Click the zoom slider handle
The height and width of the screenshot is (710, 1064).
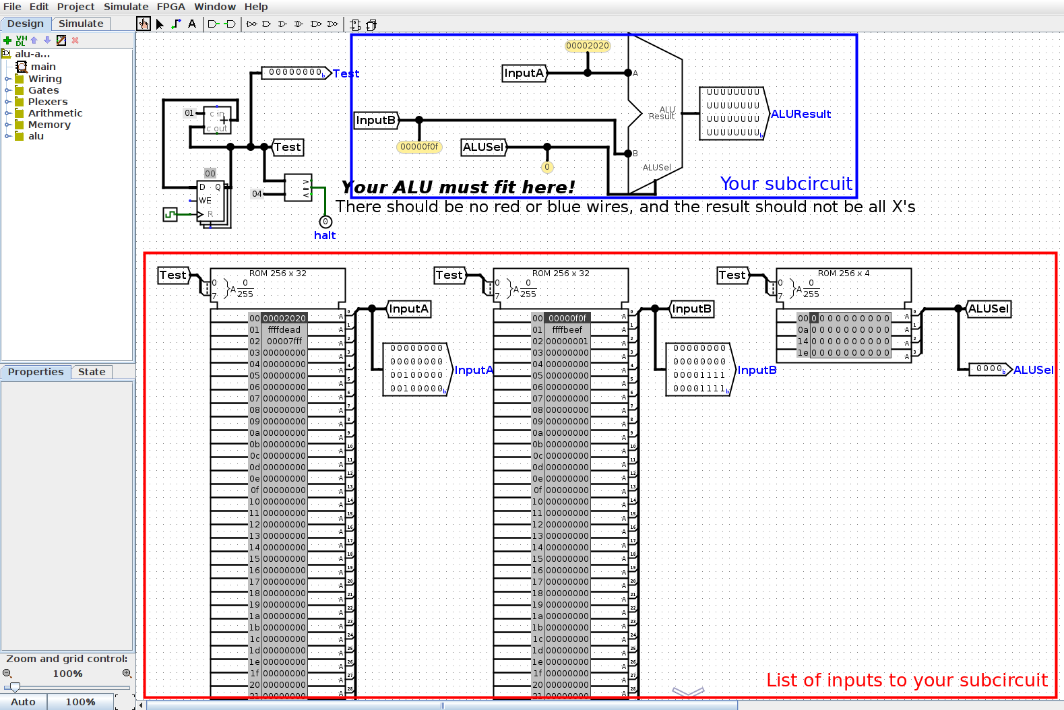pyautogui.click(x=15, y=687)
